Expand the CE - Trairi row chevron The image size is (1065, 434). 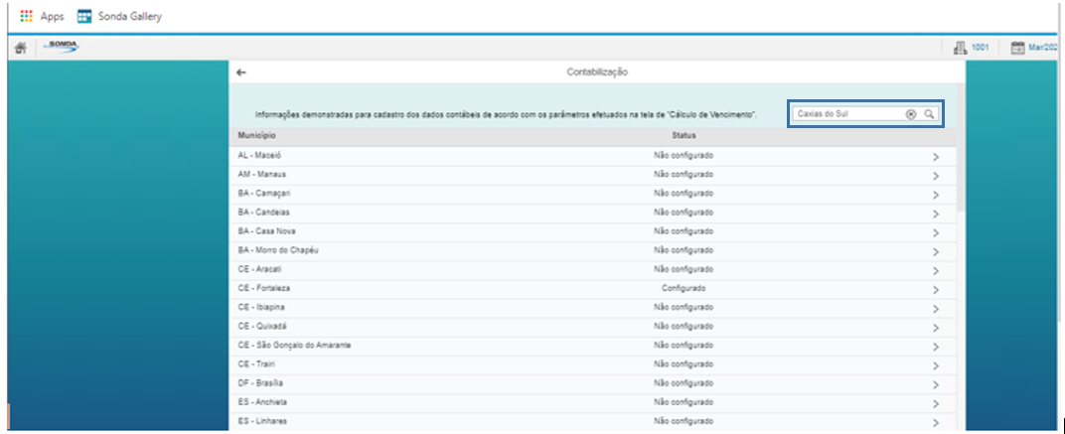[935, 366]
